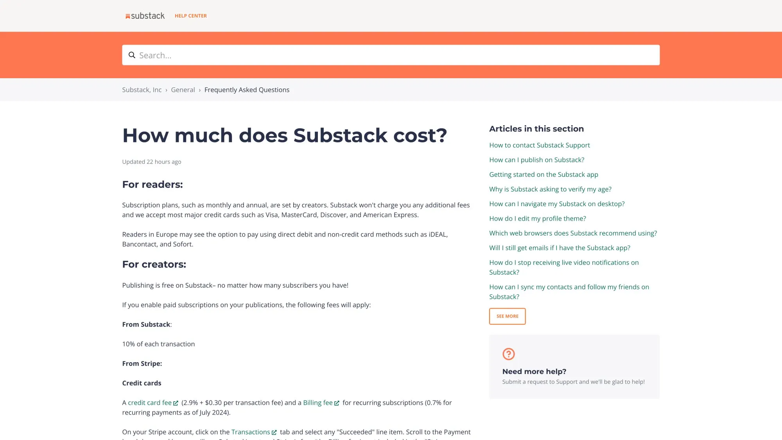The height and width of the screenshot is (440, 782).
Task: Open How to contact Substack Support article
Action: pos(539,145)
